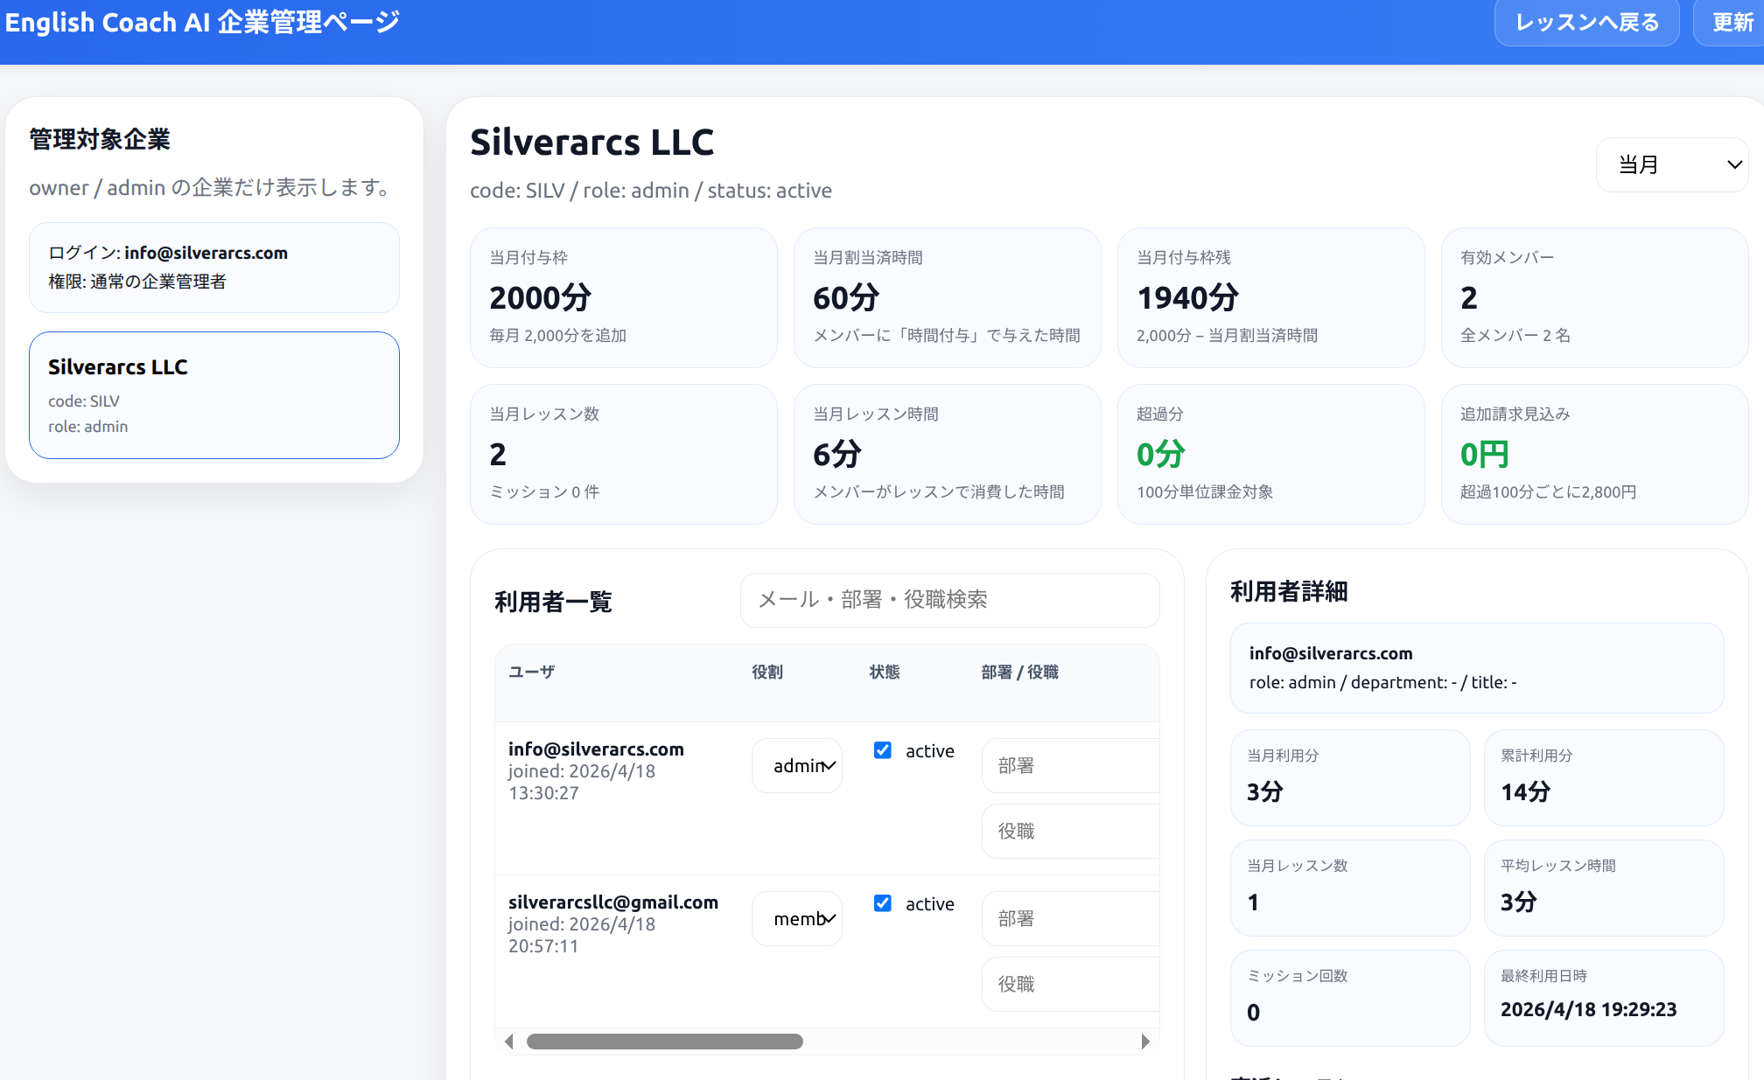The width and height of the screenshot is (1764, 1080).
Task: Click 部署 field for silverarcsllc@gmail.com row
Action: [x=1070, y=919]
